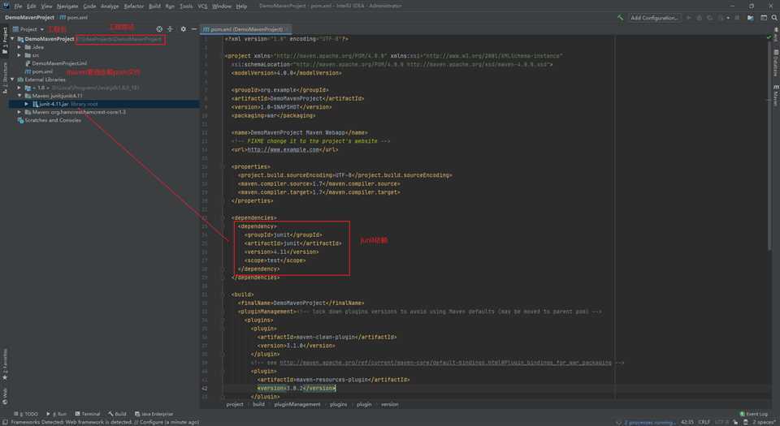Open the View menu

point(46,6)
